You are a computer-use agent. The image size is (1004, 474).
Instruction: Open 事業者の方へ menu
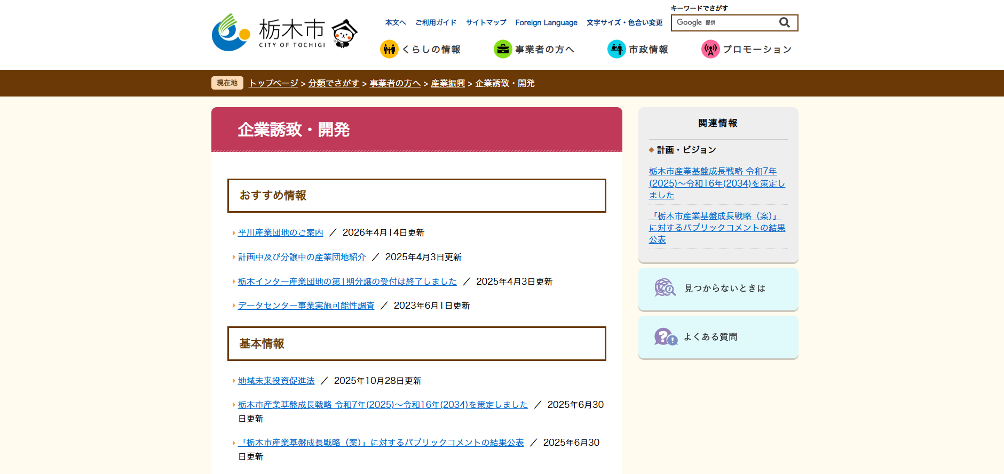tap(534, 49)
